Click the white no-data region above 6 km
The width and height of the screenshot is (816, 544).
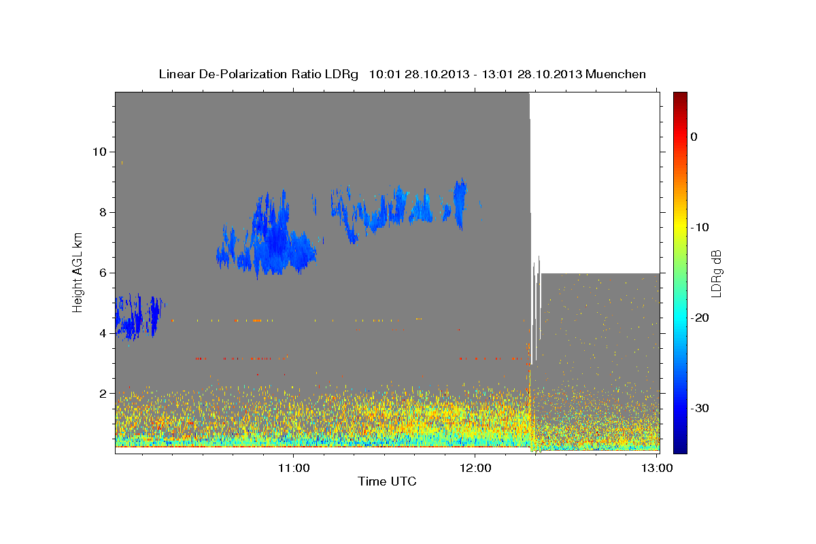click(x=595, y=182)
